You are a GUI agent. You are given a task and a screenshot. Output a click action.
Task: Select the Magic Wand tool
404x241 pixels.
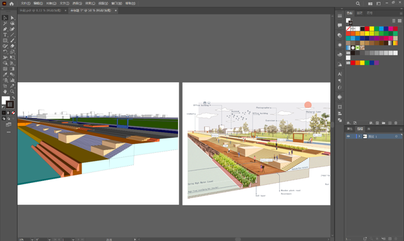5,23
